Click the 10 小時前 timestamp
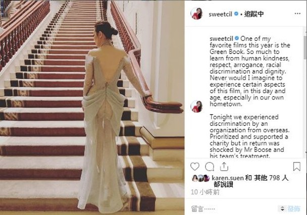 205,192
